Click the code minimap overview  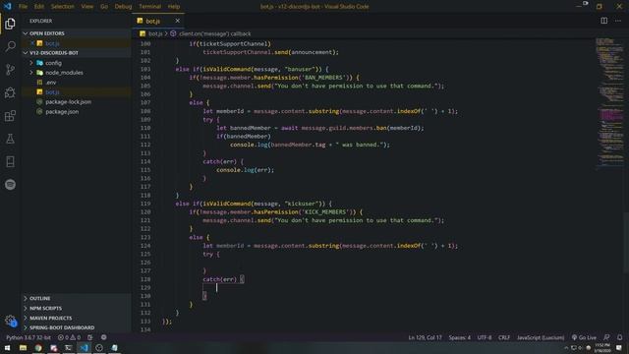click(609, 102)
